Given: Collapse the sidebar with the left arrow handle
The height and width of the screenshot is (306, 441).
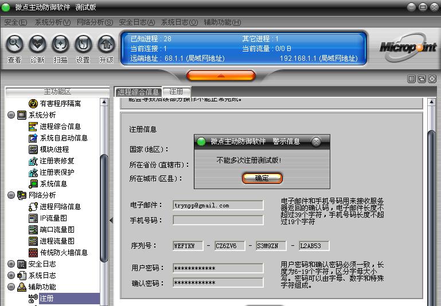Looking at the screenshot, I should pos(111,220).
